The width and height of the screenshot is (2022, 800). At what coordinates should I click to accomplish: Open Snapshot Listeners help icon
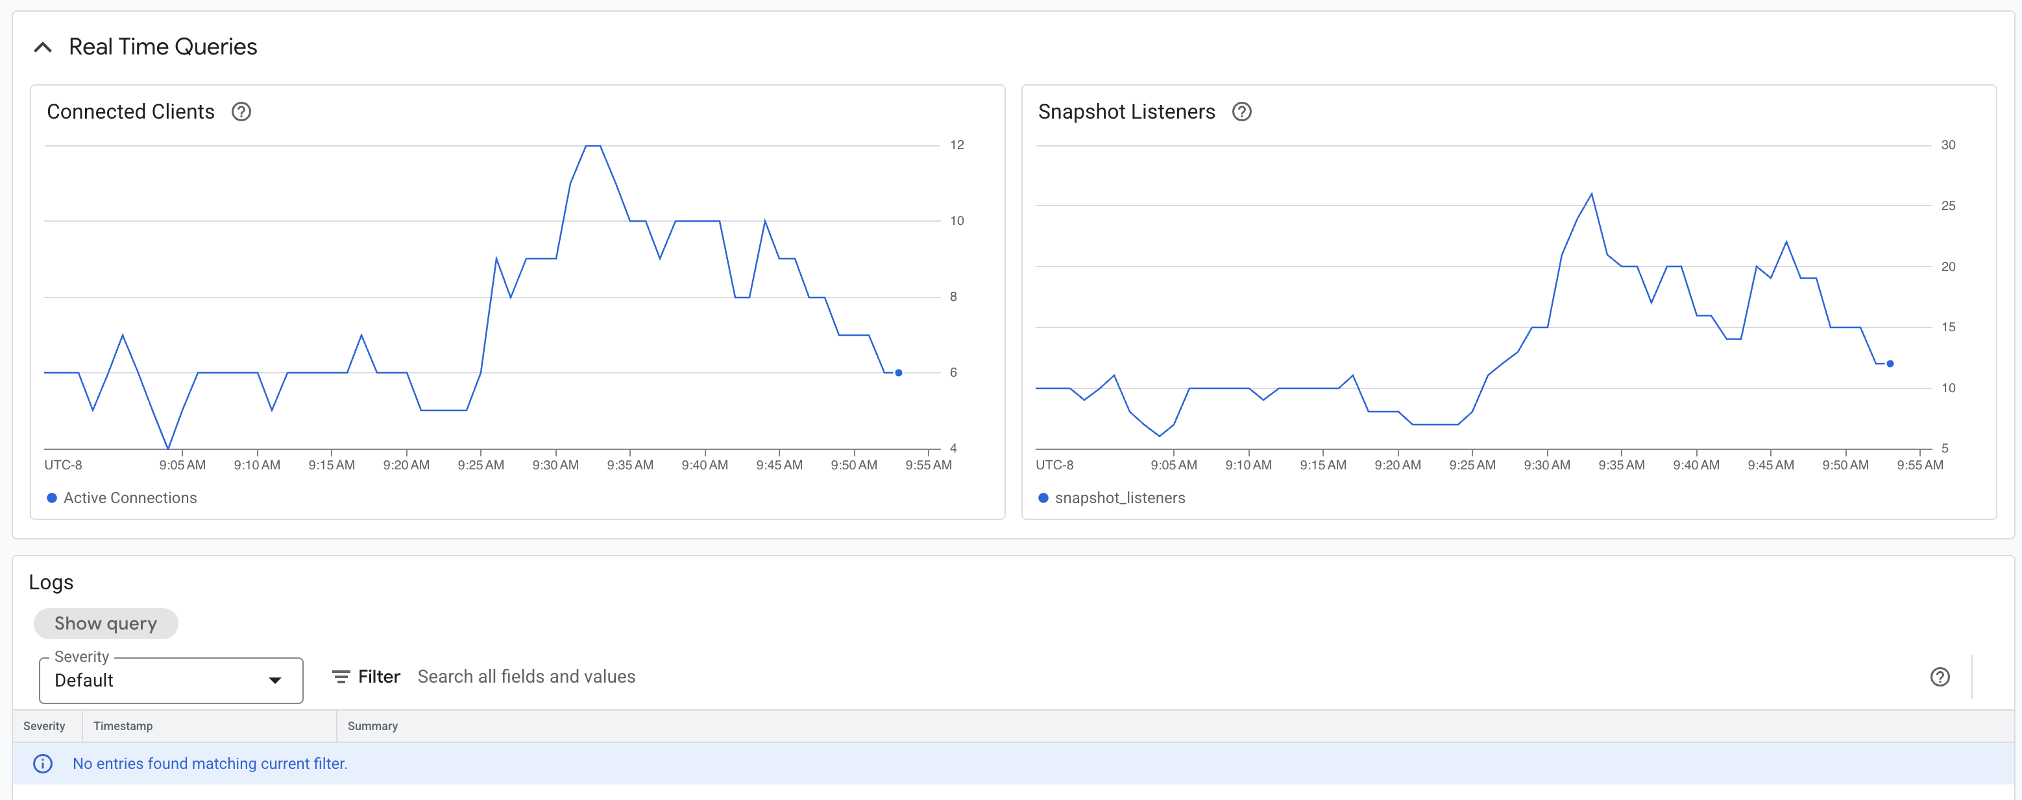1241,112
